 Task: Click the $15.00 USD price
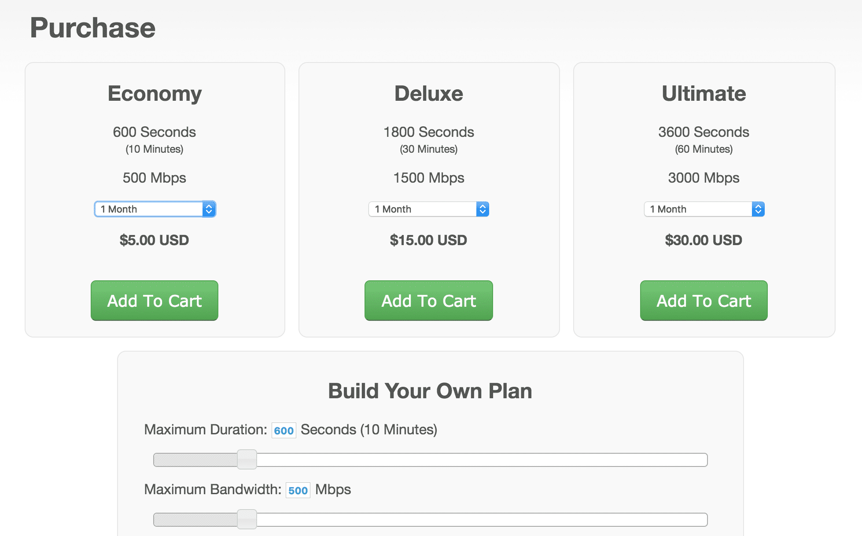point(428,240)
